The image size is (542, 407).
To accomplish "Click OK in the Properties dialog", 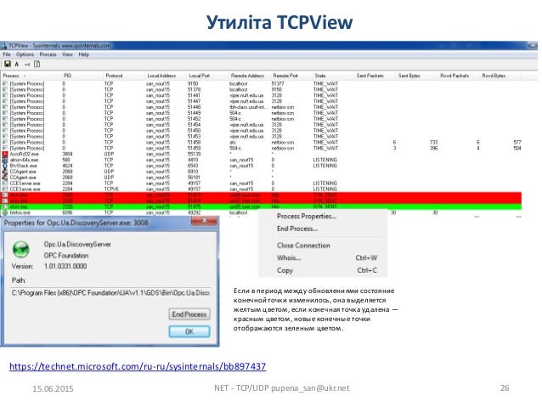I will tap(189, 331).
